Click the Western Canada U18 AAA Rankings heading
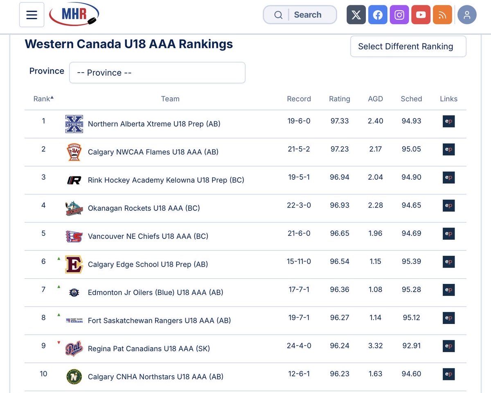491x393 pixels. coord(129,44)
